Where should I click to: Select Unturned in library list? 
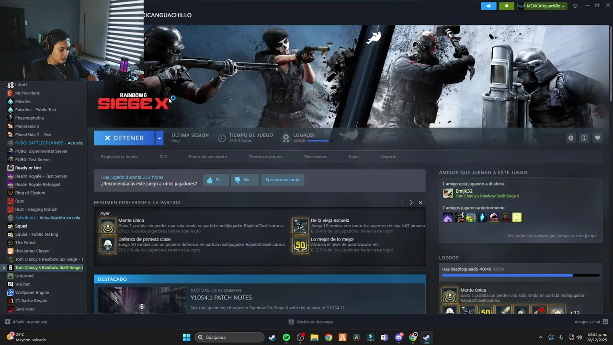[24, 276]
